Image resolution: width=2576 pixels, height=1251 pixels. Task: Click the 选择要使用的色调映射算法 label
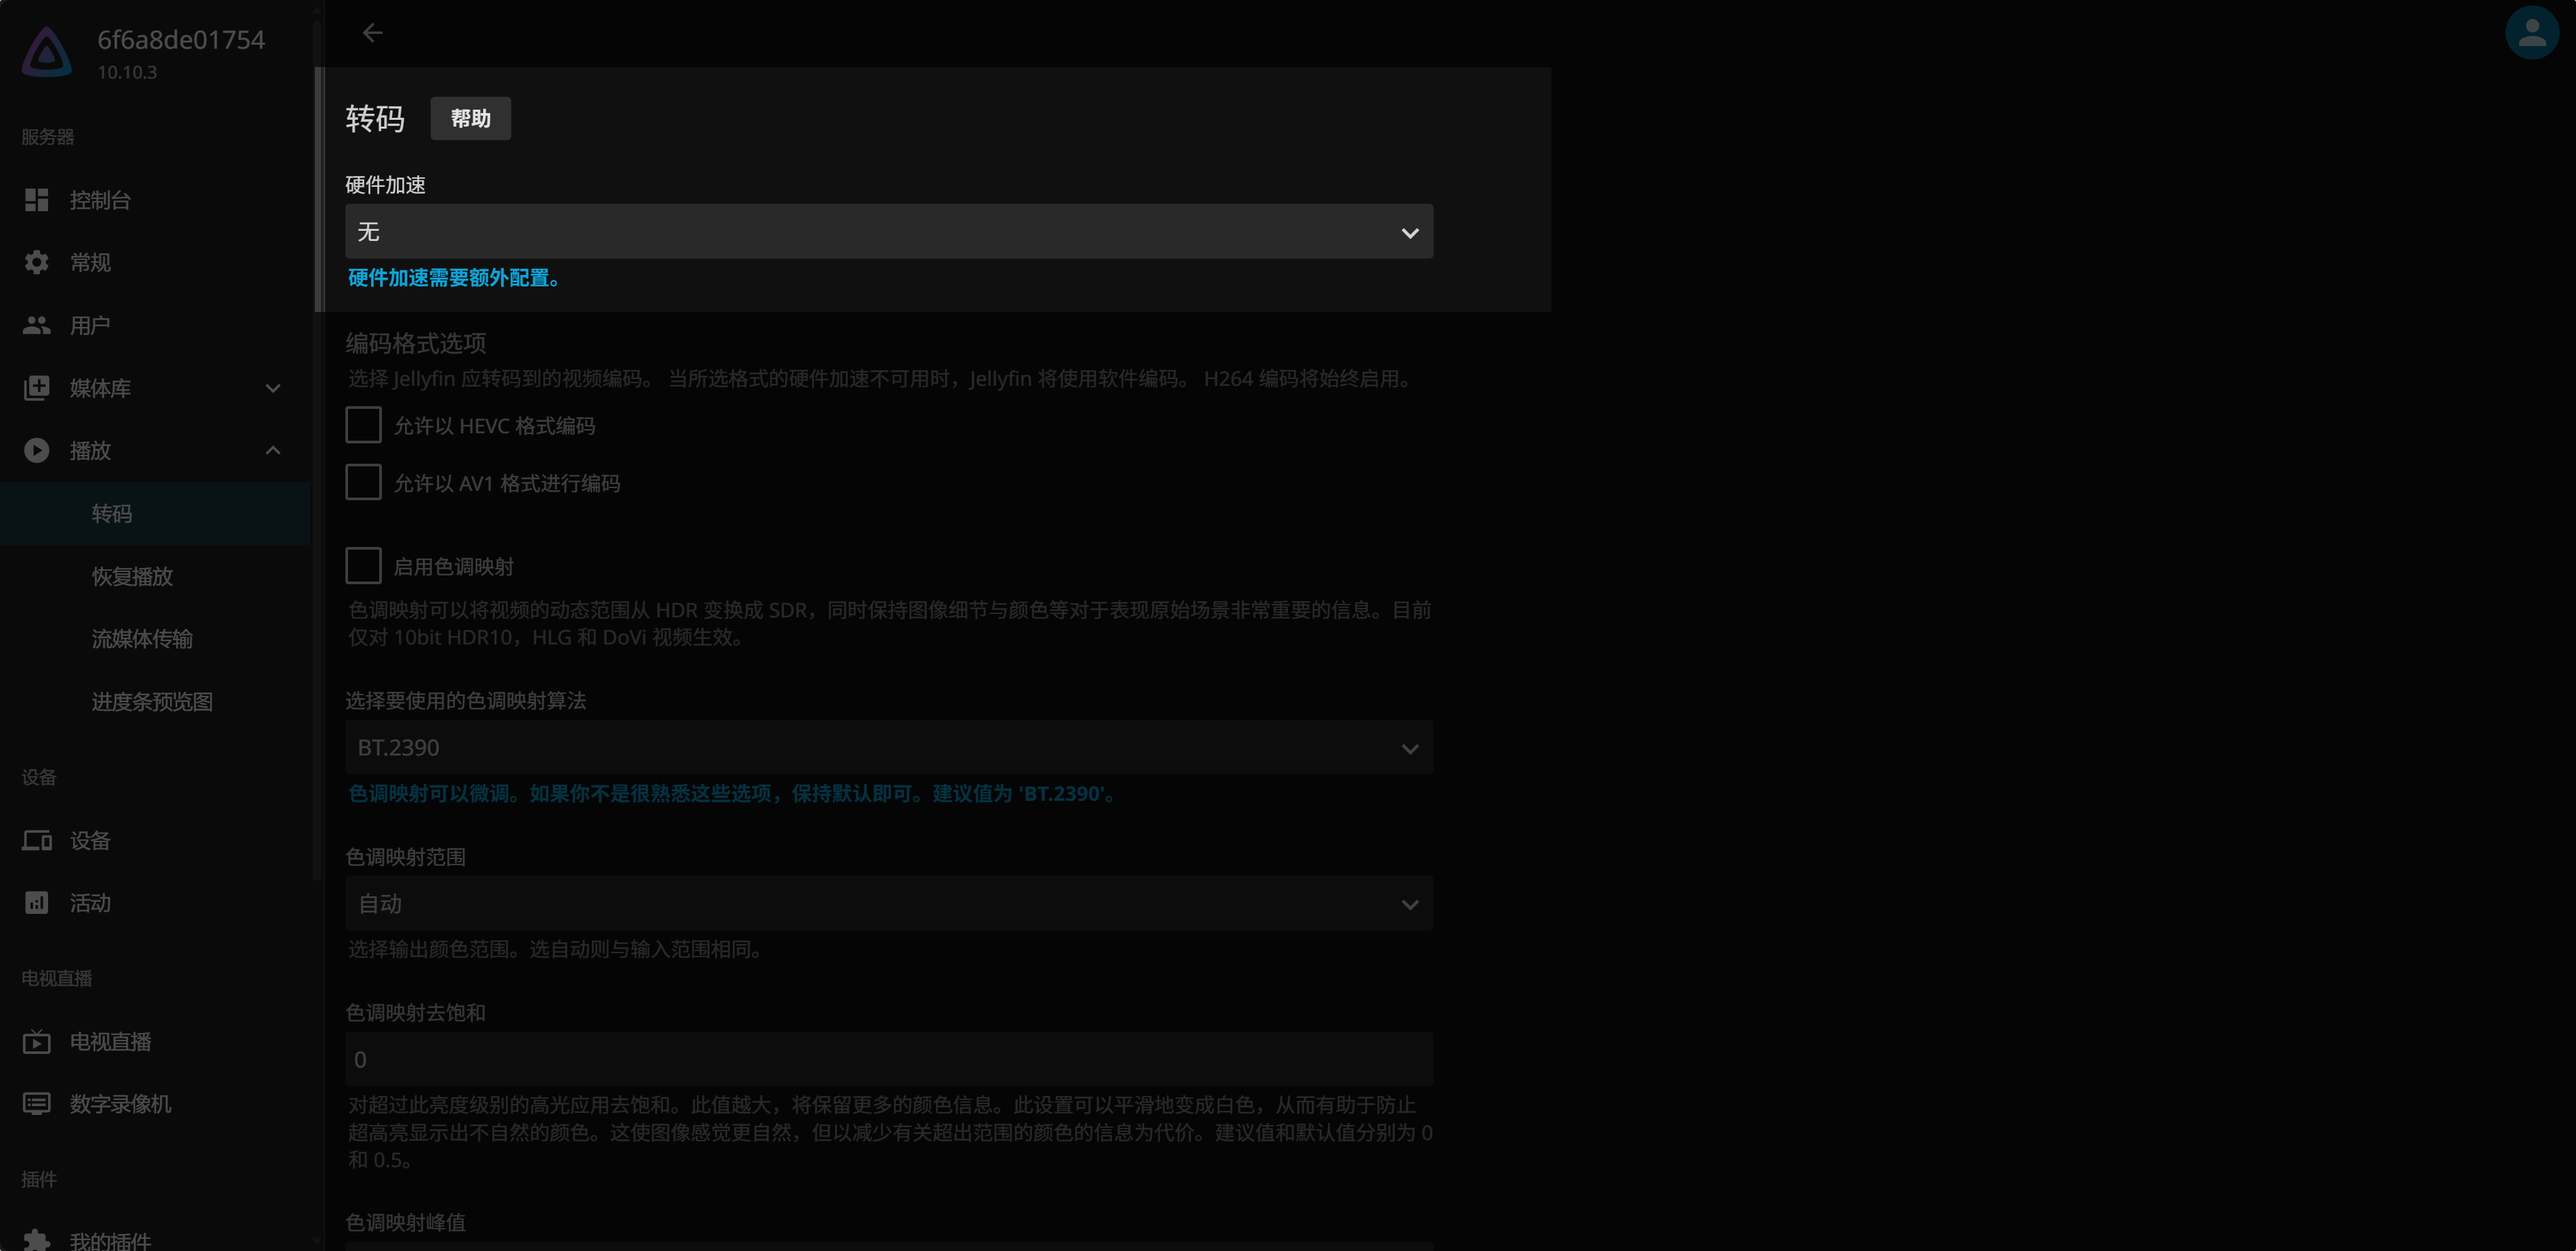(x=466, y=701)
